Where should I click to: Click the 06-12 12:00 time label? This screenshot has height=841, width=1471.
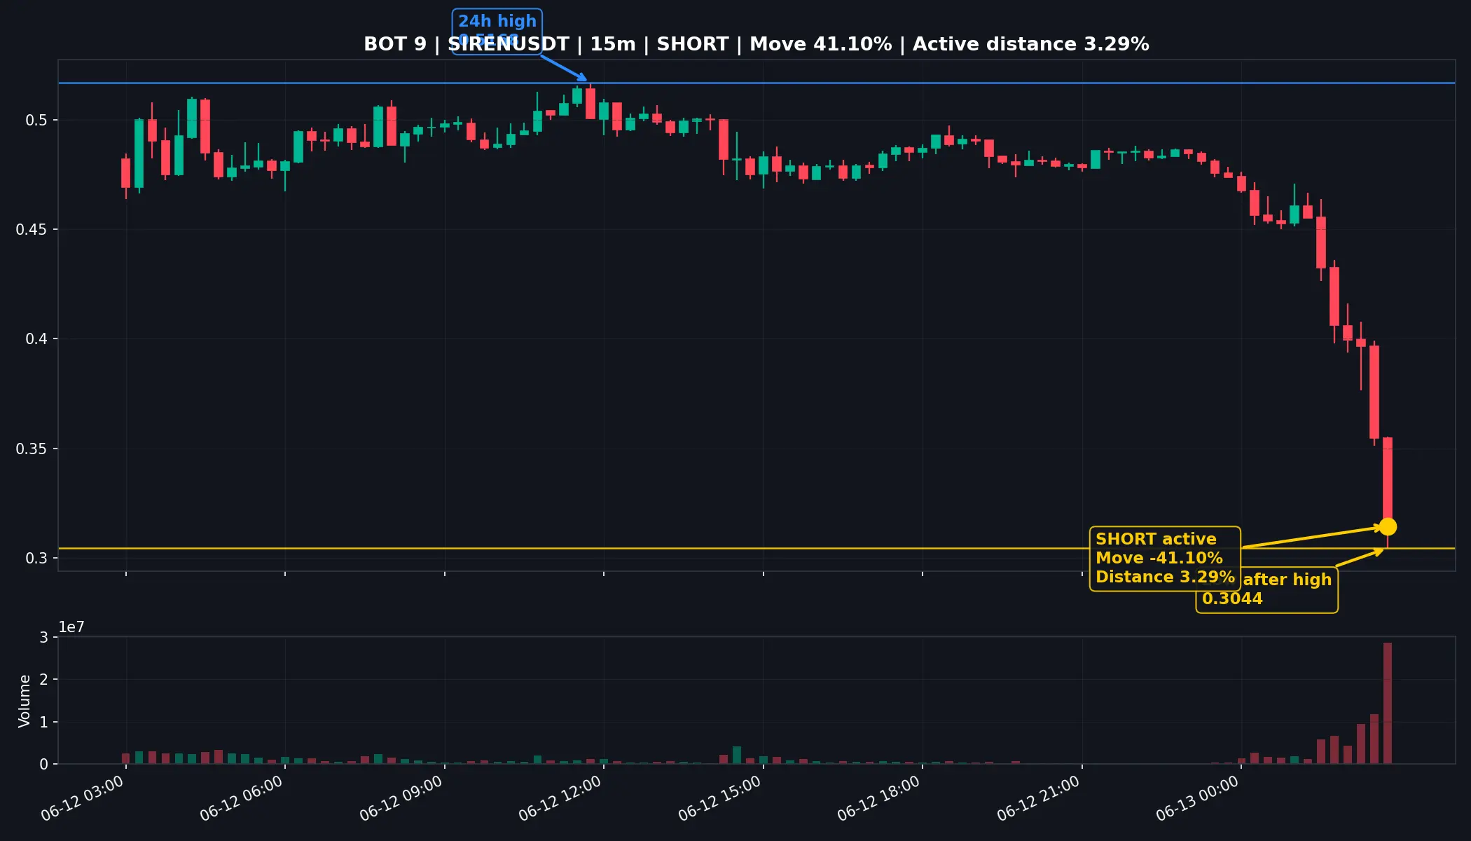click(x=560, y=799)
